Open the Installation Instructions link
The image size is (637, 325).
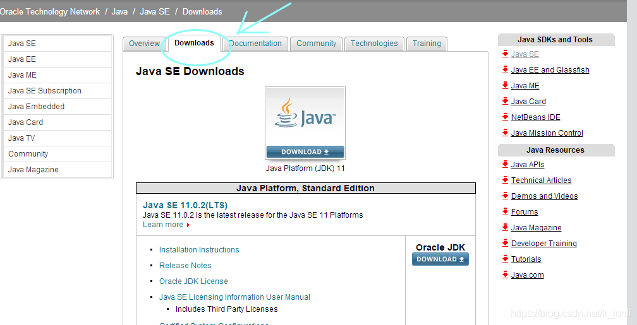(199, 250)
